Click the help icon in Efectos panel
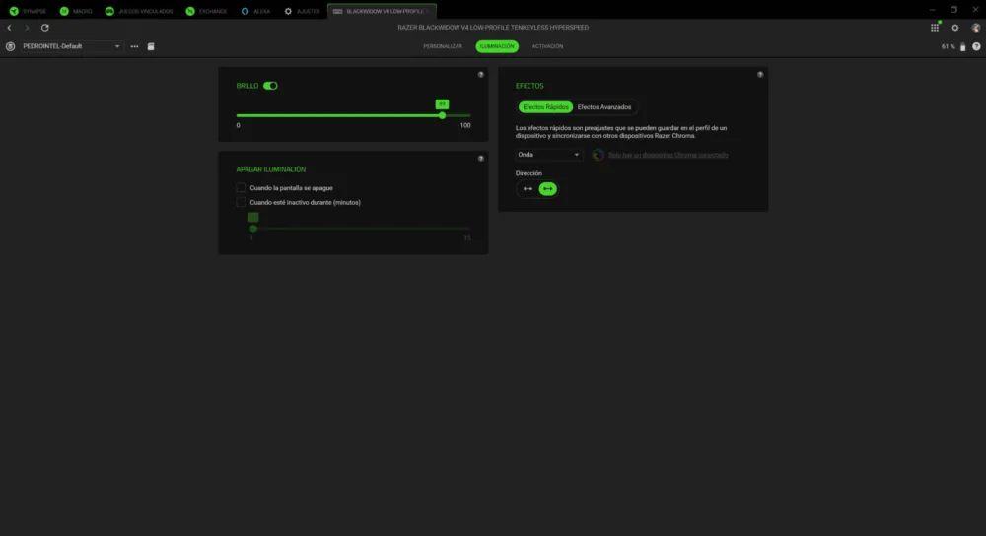 pos(760,75)
